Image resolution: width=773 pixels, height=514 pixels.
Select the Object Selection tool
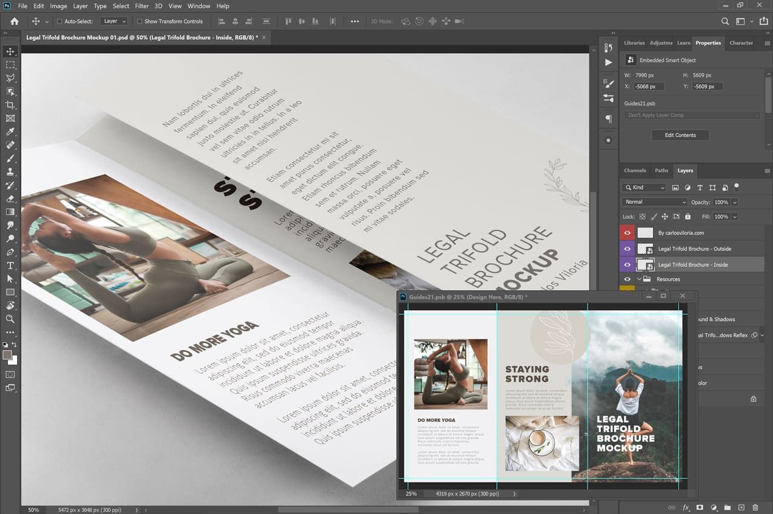click(x=10, y=91)
